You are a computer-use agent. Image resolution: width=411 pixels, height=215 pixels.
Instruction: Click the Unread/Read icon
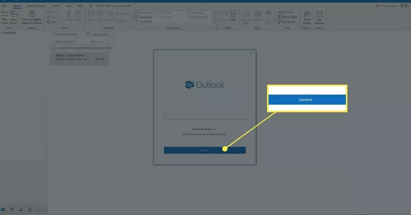click(246, 18)
